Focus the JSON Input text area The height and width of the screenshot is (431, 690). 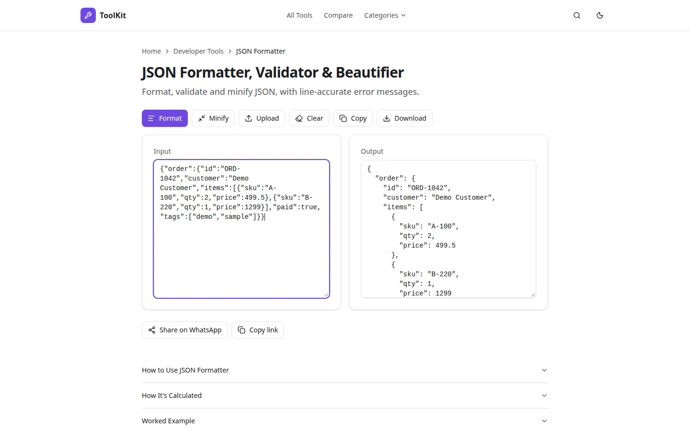point(241,229)
